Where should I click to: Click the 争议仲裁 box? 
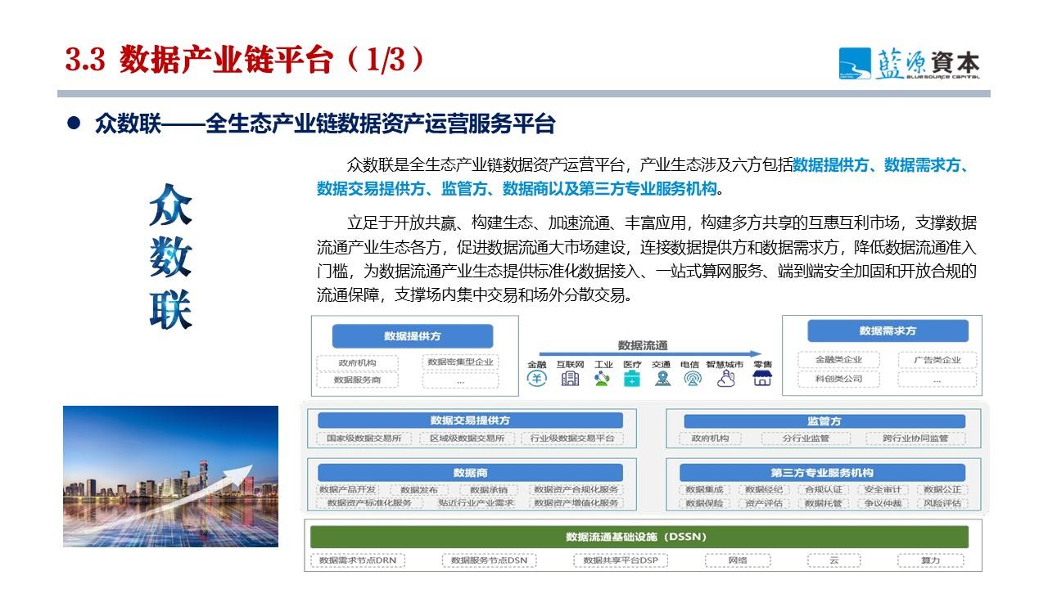click(x=882, y=503)
